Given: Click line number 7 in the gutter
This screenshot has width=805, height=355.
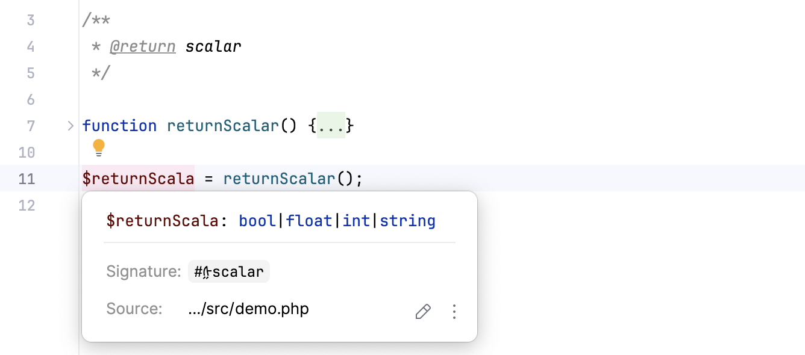Looking at the screenshot, I should coord(31,126).
